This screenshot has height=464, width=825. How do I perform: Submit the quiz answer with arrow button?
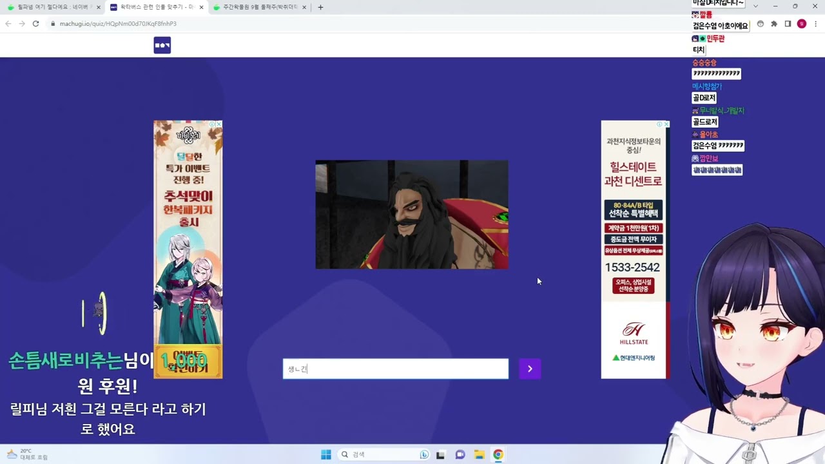530,369
